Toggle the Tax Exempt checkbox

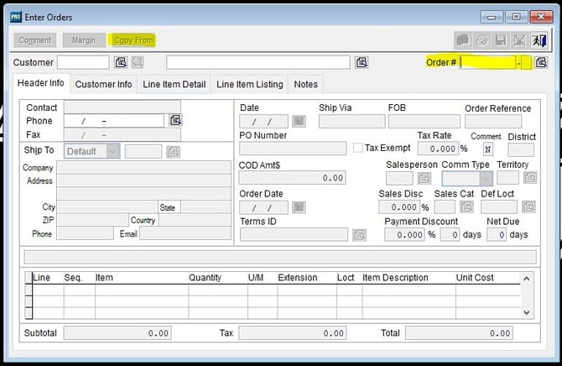[x=358, y=148]
